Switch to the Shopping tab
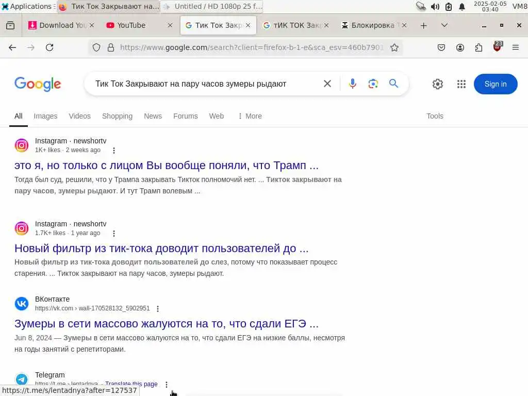Image resolution: width=528 pixels, height=396 pixels. pos(117,116)
